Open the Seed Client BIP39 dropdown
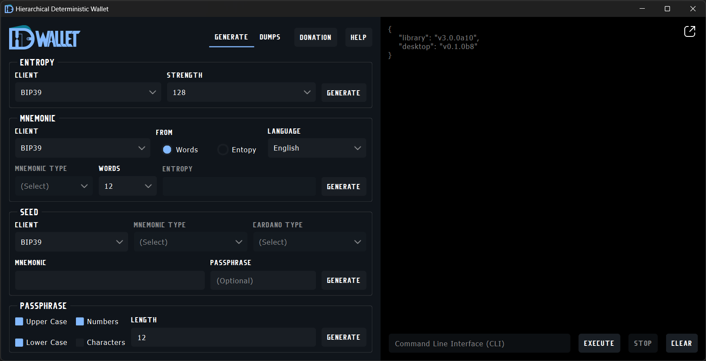 click(72, 242)
